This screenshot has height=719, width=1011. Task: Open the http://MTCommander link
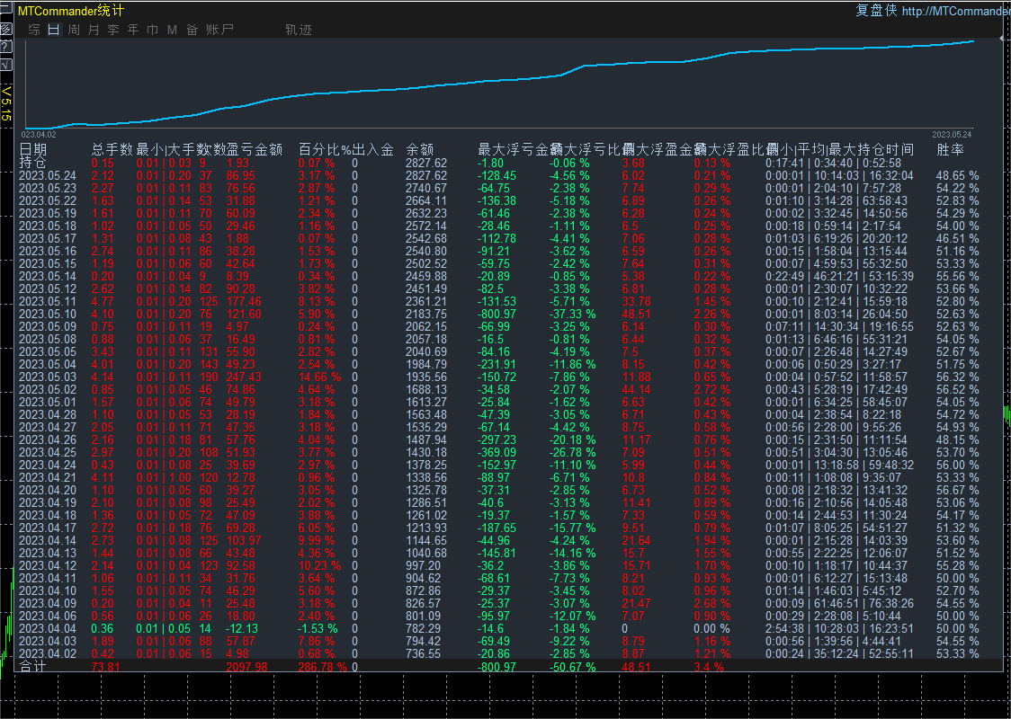pyautogui.click(x=955, y=11)
